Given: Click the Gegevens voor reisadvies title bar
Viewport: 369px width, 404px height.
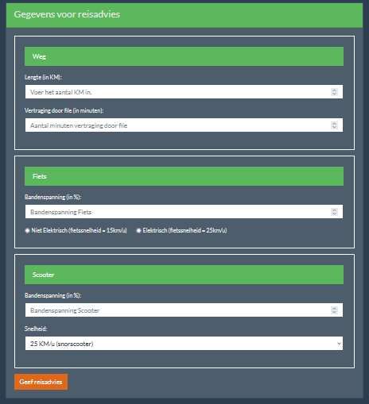Looking at the screenshot, I should pyautogui.click(x=184, y=15).
